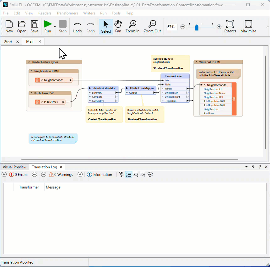
Task: Click the New workspace button
Action: (9, 26)
